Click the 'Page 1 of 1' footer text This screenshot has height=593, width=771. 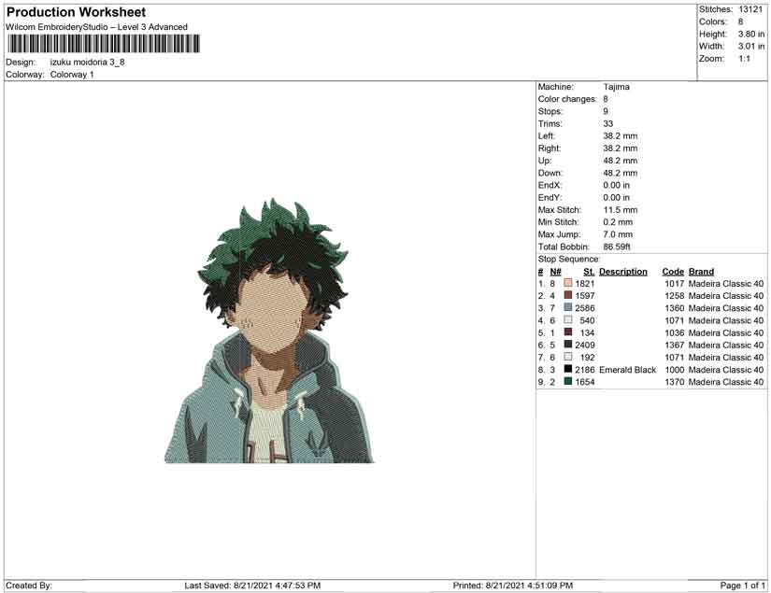[742, 586]
